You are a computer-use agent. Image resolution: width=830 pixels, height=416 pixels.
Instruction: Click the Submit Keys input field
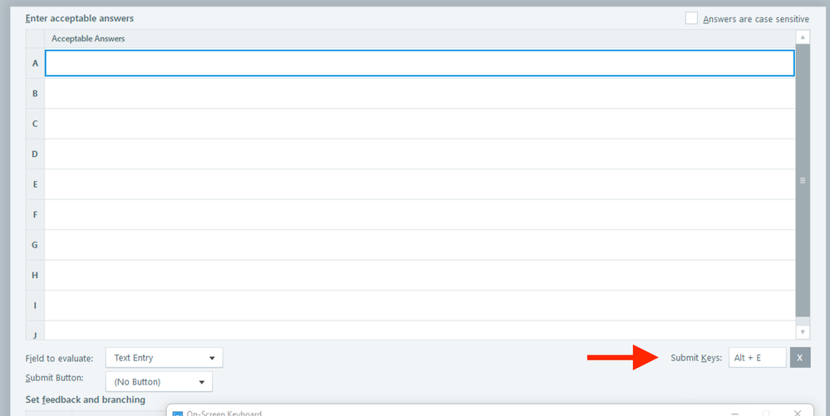coord(756,358)
